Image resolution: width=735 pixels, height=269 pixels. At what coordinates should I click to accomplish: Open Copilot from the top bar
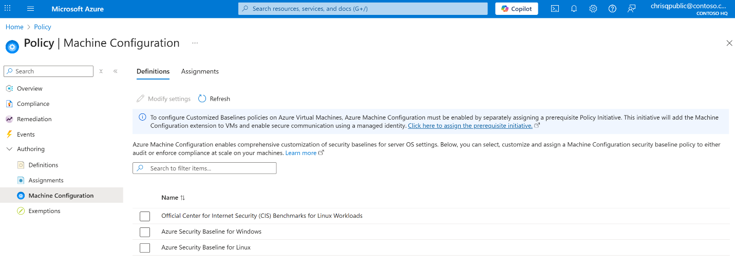(517, 9)
